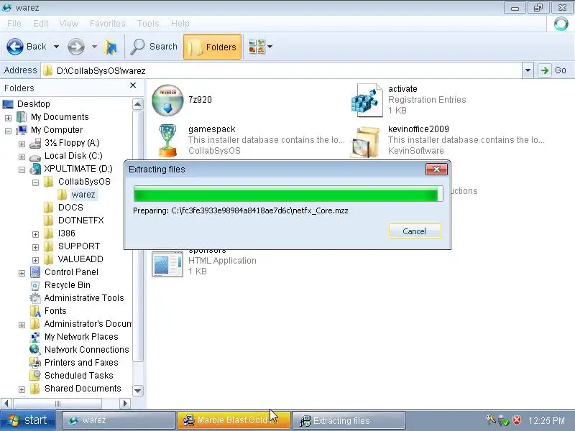Open the Search pane

coord(154,47)
